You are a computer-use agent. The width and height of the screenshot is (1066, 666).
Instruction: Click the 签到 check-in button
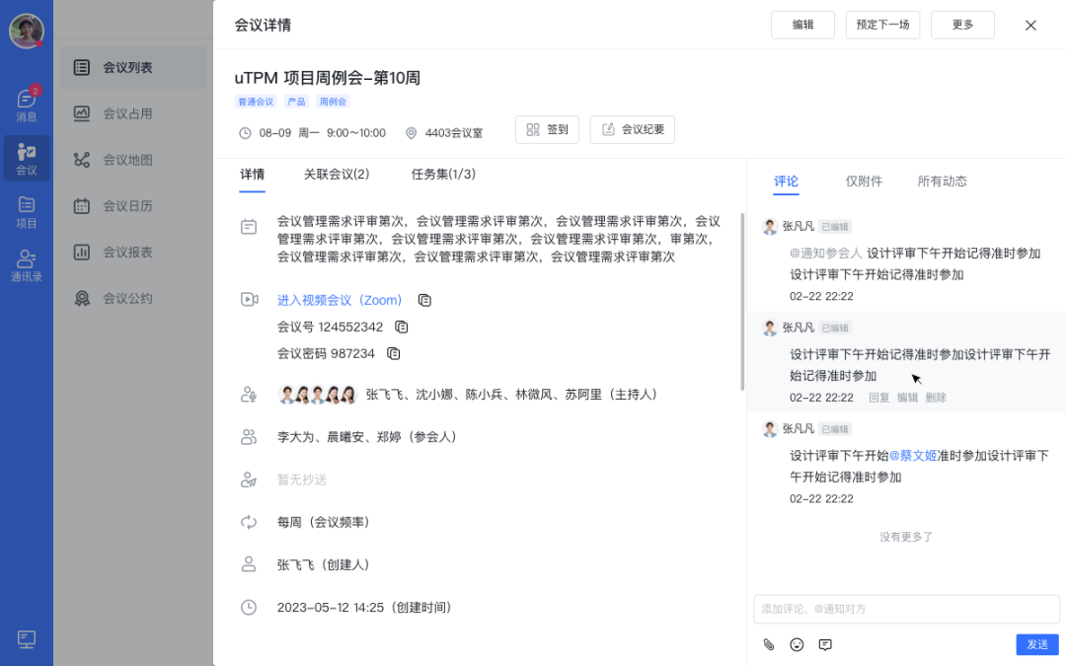pos(547,128)
